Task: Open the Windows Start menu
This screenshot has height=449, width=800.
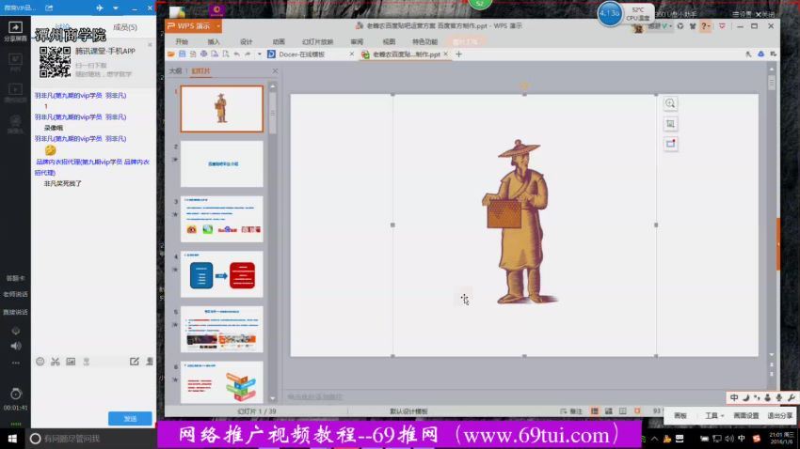Action: click(x=12, y=439)
